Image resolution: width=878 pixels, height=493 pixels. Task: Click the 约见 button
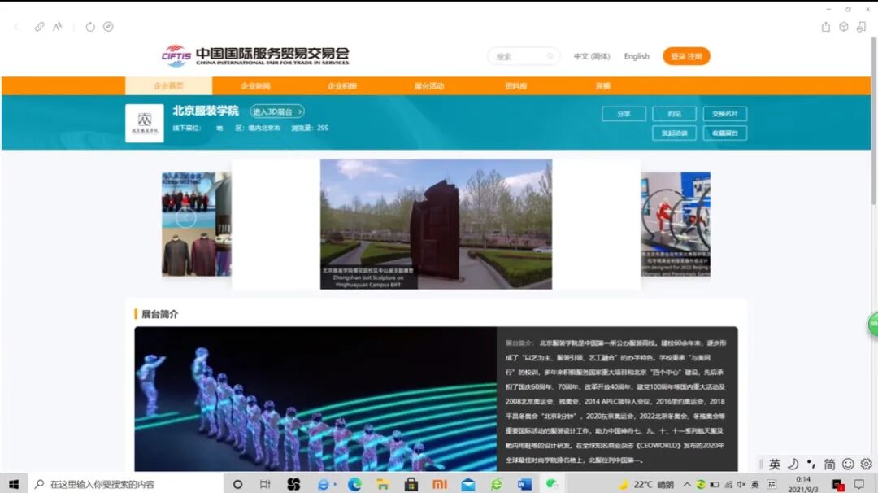(674, 114)
